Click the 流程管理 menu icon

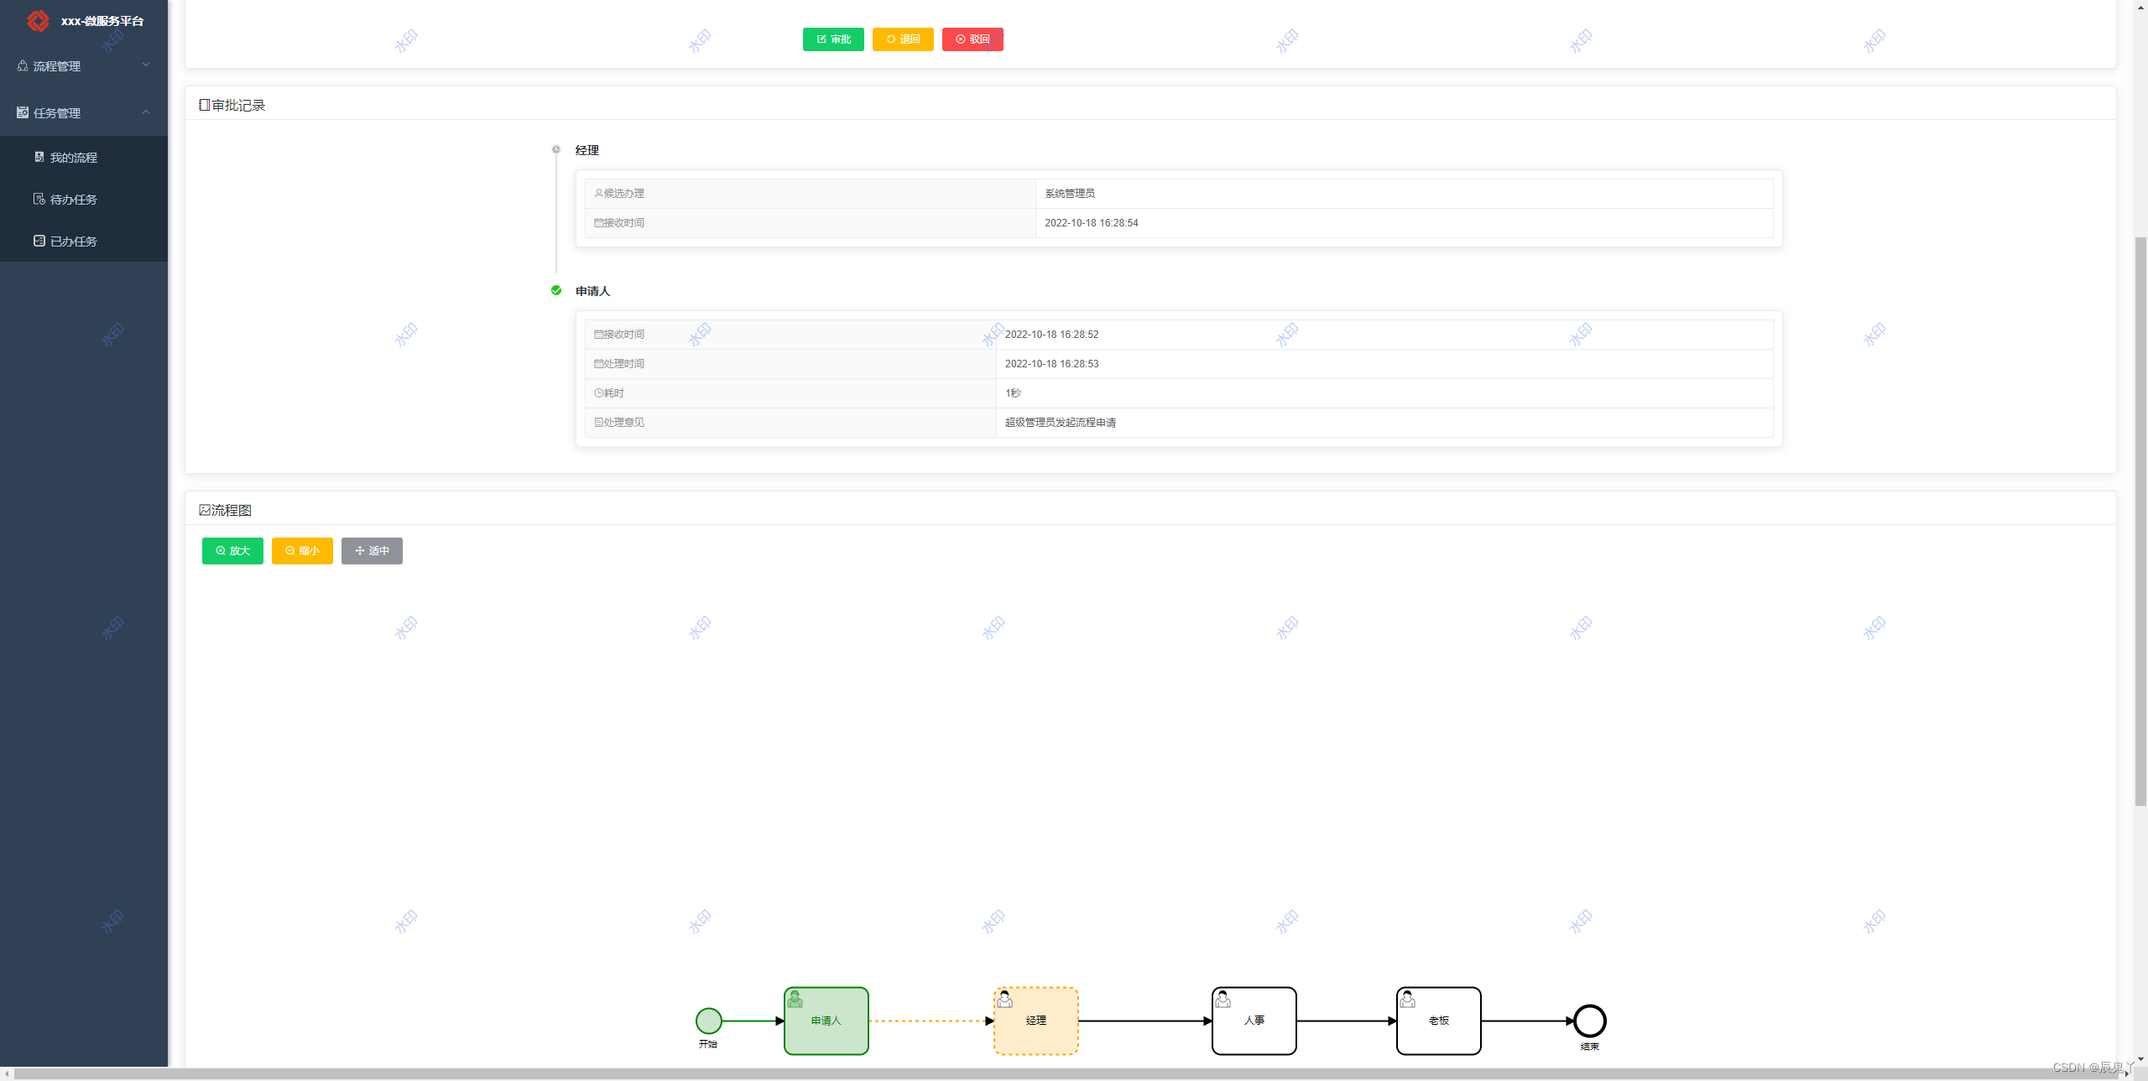pyautogui.click(x=23, y=65)
